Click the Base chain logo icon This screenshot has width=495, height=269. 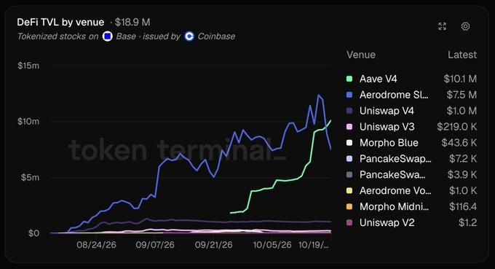tap(108, 36)
